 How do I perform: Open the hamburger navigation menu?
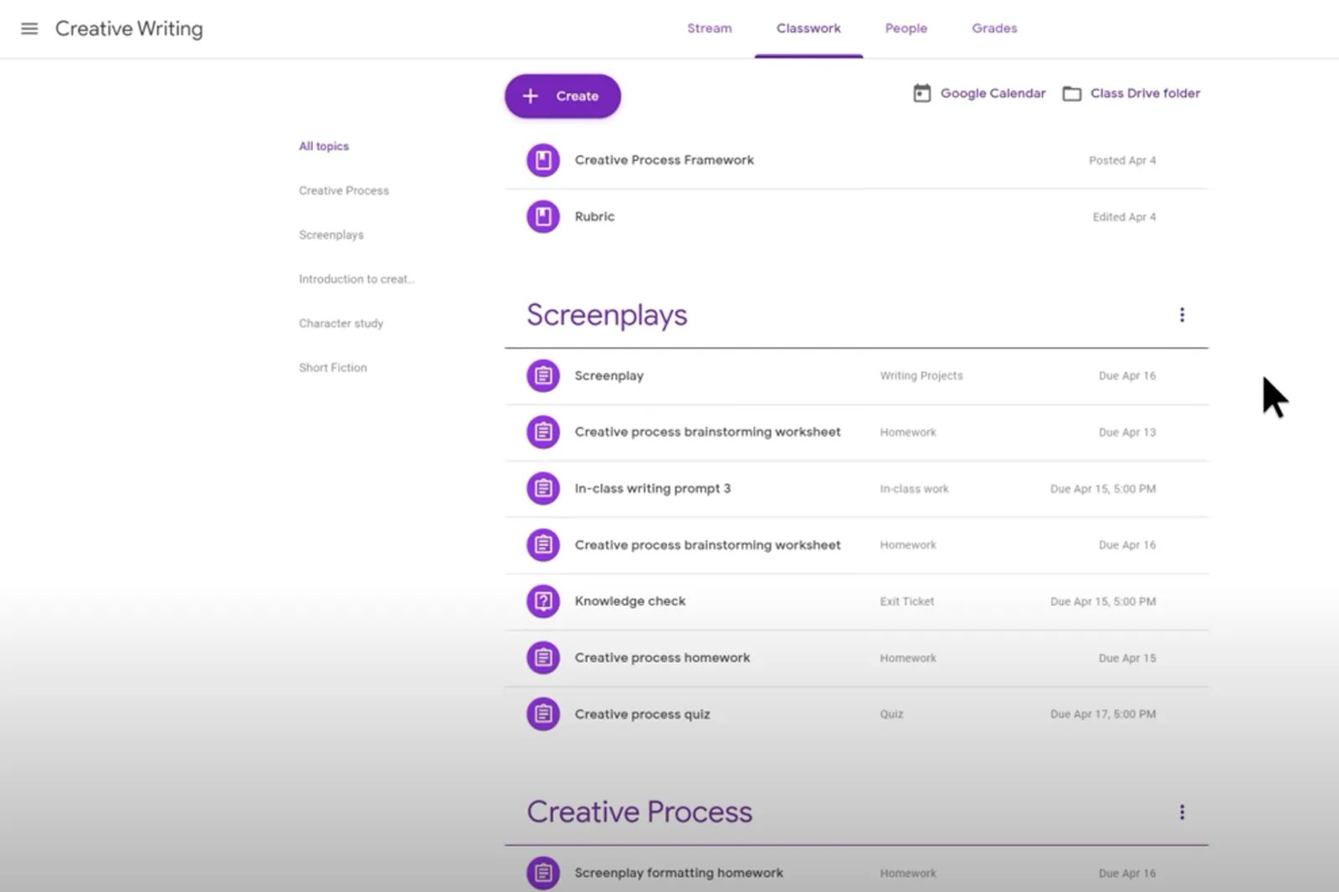(x=29, y=28)
